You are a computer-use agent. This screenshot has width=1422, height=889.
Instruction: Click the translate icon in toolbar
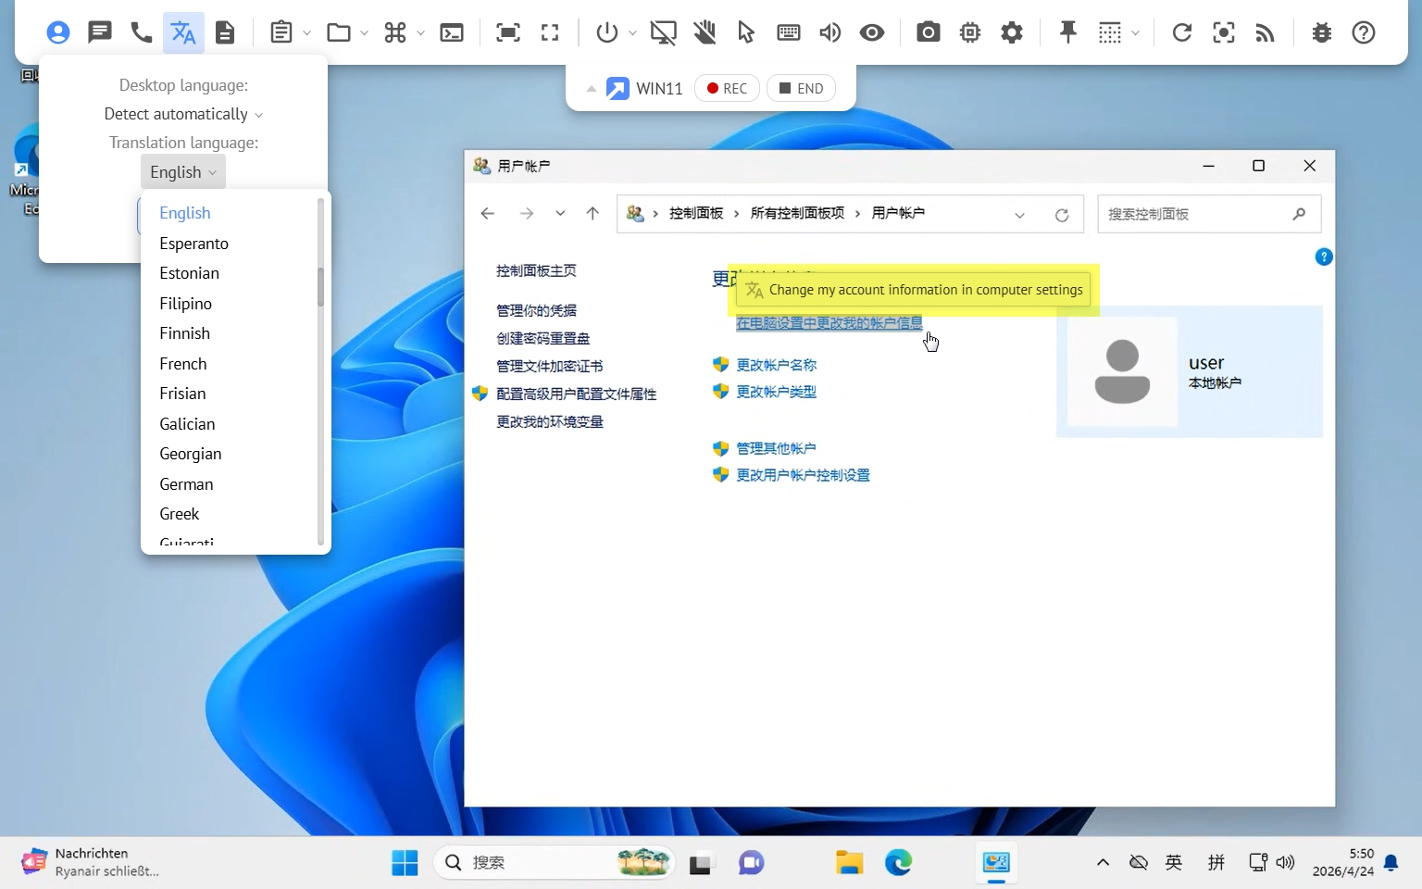(183, 32)
